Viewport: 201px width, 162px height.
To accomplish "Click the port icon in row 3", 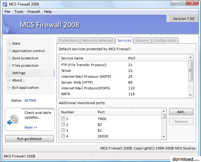I will click(63, 130).
